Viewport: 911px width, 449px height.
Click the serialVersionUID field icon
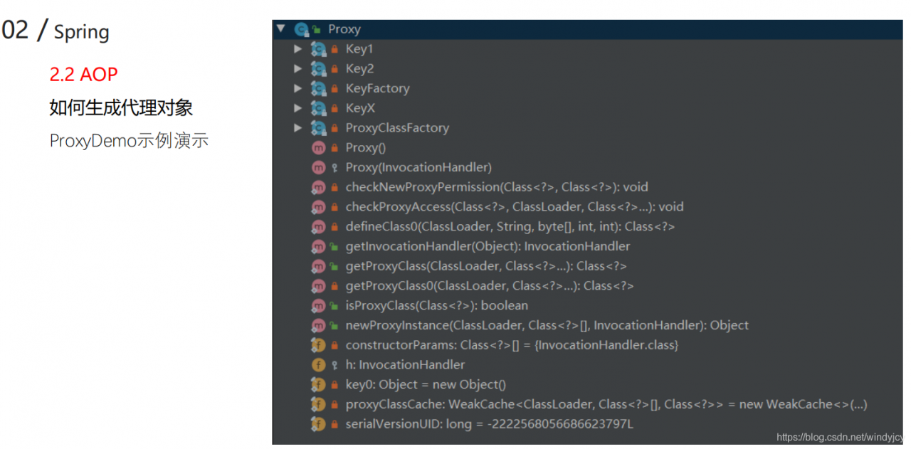(x=318, y=424)
